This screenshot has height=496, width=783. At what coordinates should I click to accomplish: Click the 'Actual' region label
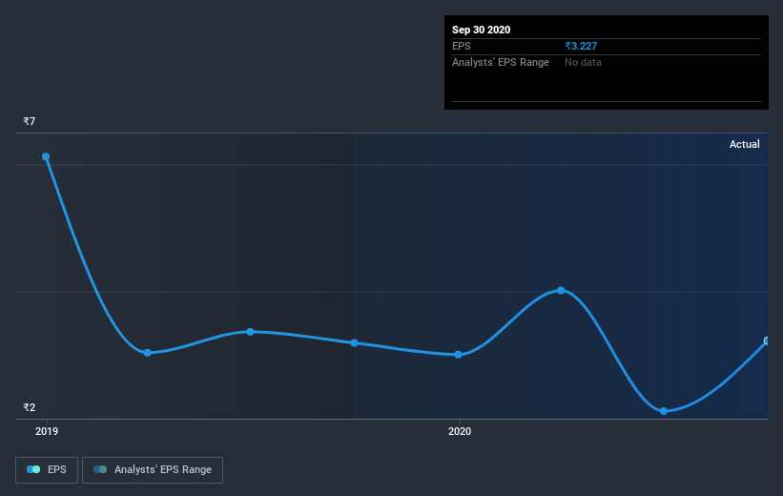point(744,144)
